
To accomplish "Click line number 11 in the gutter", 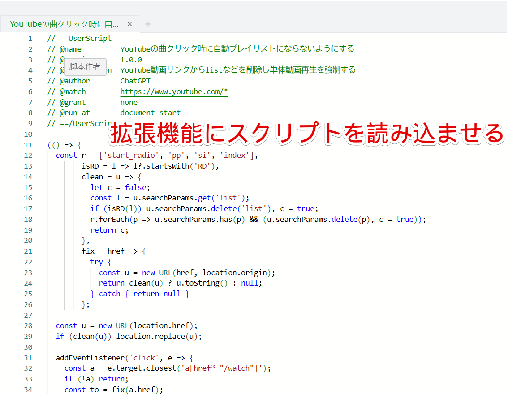I will pos(28,145).
